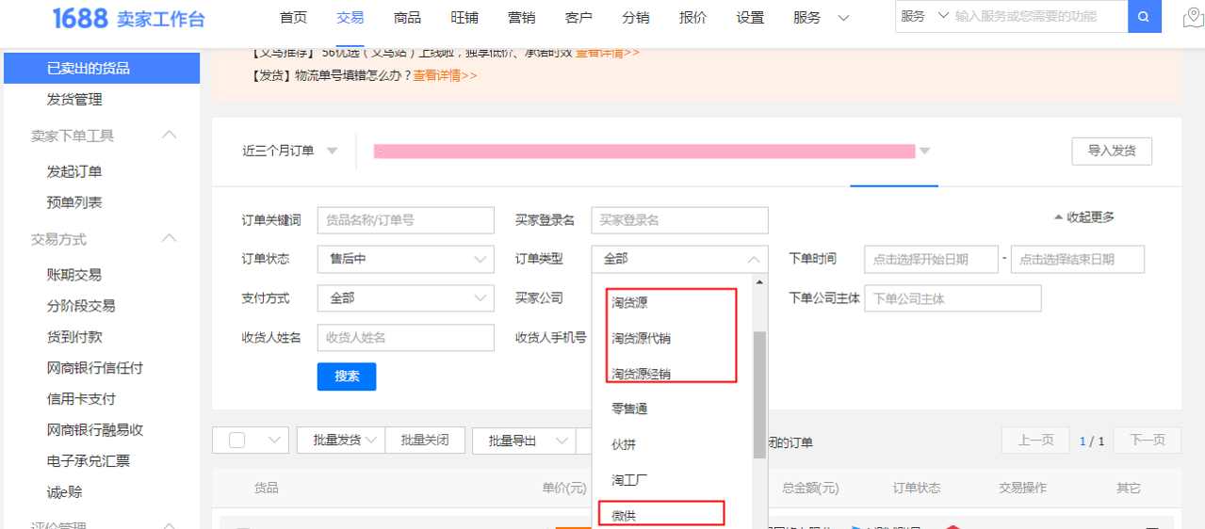Click 收起更多 to collapse filters
This screenshot has height=529, width=1205.
point(1084,217)
